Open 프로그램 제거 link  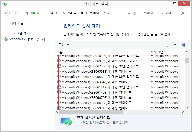tap(20, 33)
